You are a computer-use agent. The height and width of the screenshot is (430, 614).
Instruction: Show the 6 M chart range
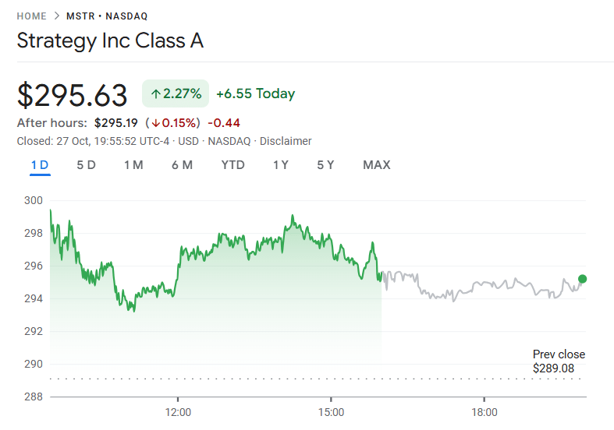[182, 165]
